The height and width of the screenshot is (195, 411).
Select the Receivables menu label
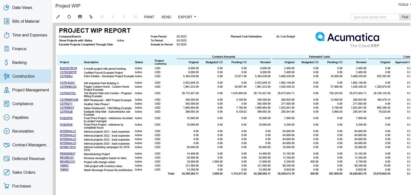[23, 131]
